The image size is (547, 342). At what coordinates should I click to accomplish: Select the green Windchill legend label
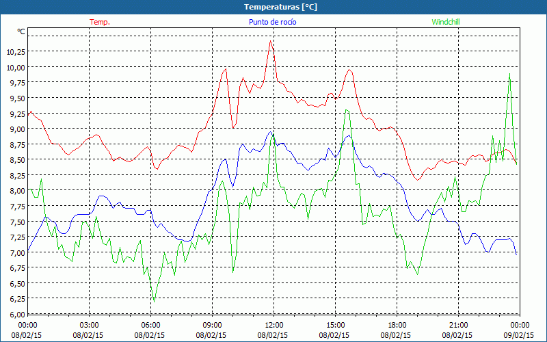tap(446, 22)
